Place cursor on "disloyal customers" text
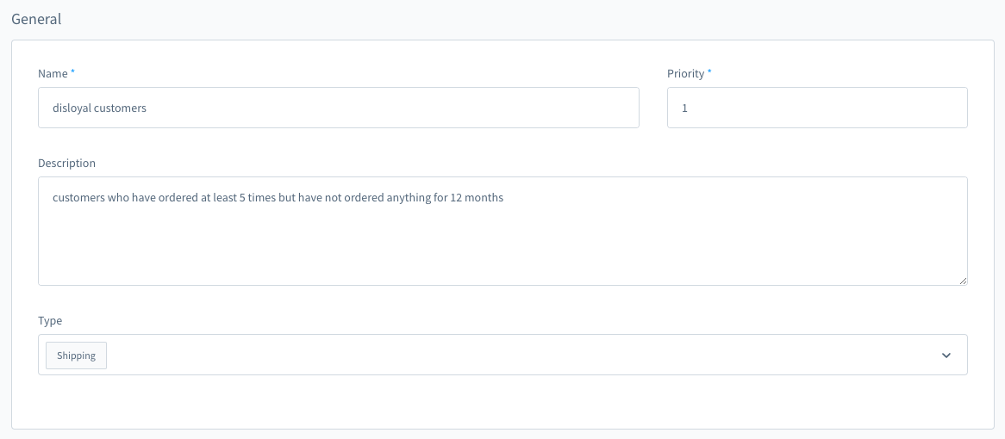Viewport: 1005px width, 439px height. [99, 108]
